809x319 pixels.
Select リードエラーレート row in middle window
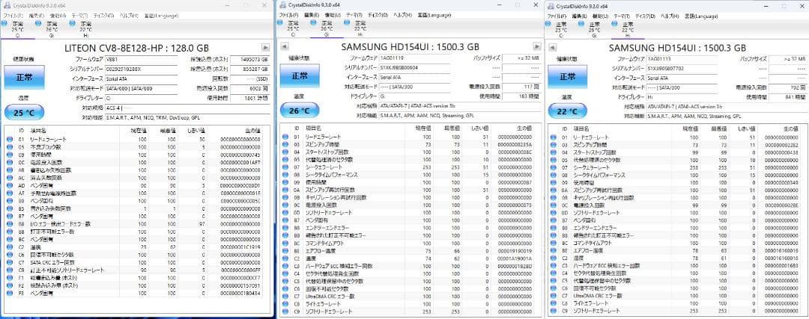pos(408,137)
